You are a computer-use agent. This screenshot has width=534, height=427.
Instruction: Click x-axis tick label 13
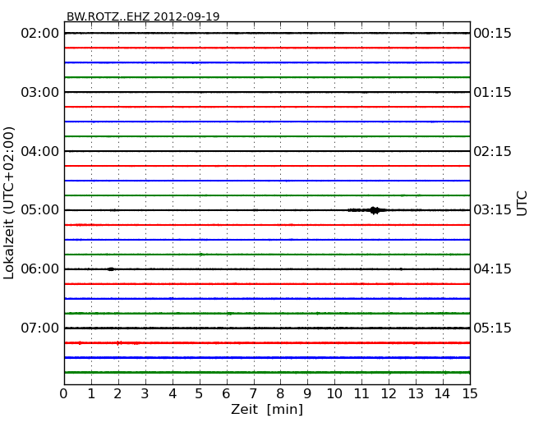coord(416,394)
